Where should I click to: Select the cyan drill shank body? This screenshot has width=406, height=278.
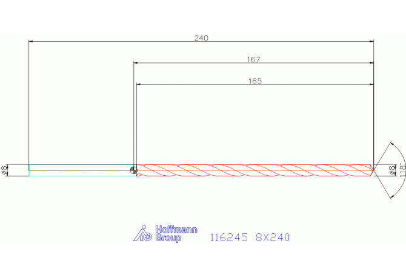point(79,167)
